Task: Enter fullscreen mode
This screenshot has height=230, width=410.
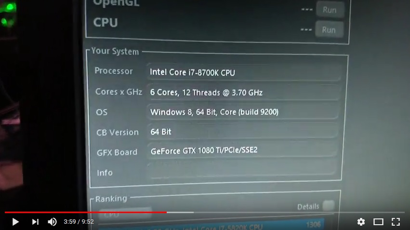Action: pyautogui.click(x=396, y=222)
